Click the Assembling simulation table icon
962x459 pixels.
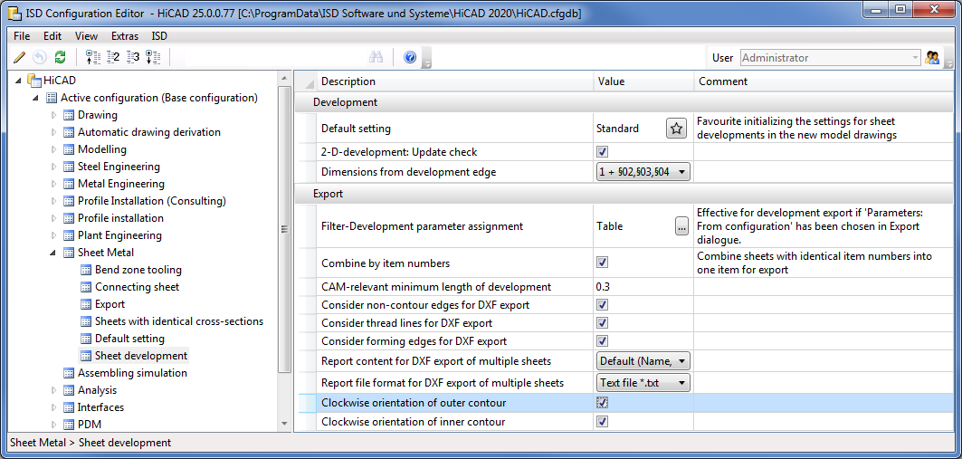(x=69, y=372)
